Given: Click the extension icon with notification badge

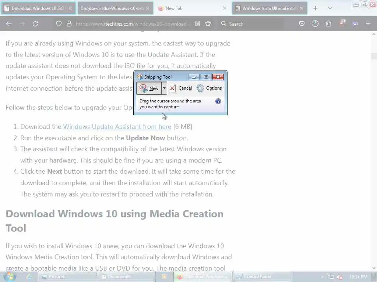Looking at the screenshot, I should (342, 23).
